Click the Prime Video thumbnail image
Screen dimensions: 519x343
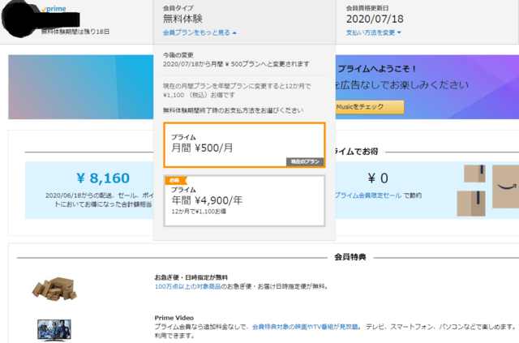(54, 330)
